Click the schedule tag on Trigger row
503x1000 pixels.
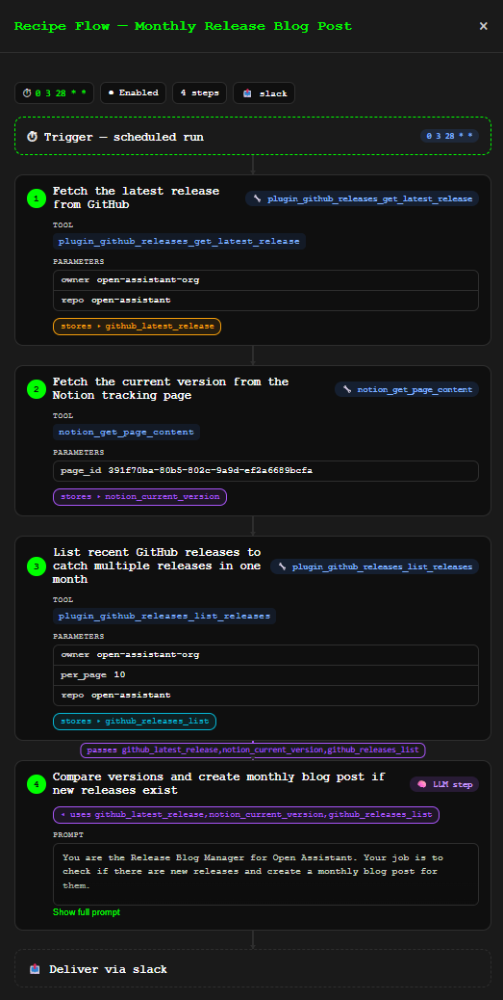(x=449, y=136)
